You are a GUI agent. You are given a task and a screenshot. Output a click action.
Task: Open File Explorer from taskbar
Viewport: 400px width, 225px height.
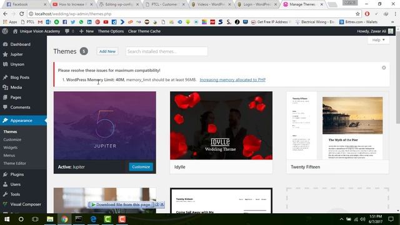[50, 219]
